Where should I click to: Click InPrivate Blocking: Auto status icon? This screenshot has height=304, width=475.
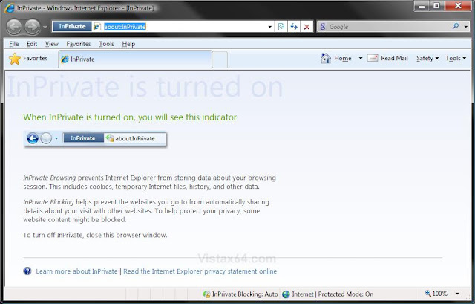point(206,294)
